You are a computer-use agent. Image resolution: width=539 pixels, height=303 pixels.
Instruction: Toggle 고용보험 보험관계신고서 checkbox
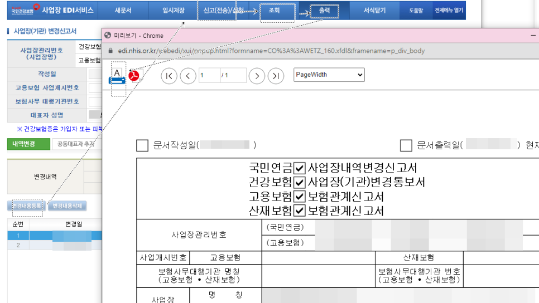click(300, 197)
